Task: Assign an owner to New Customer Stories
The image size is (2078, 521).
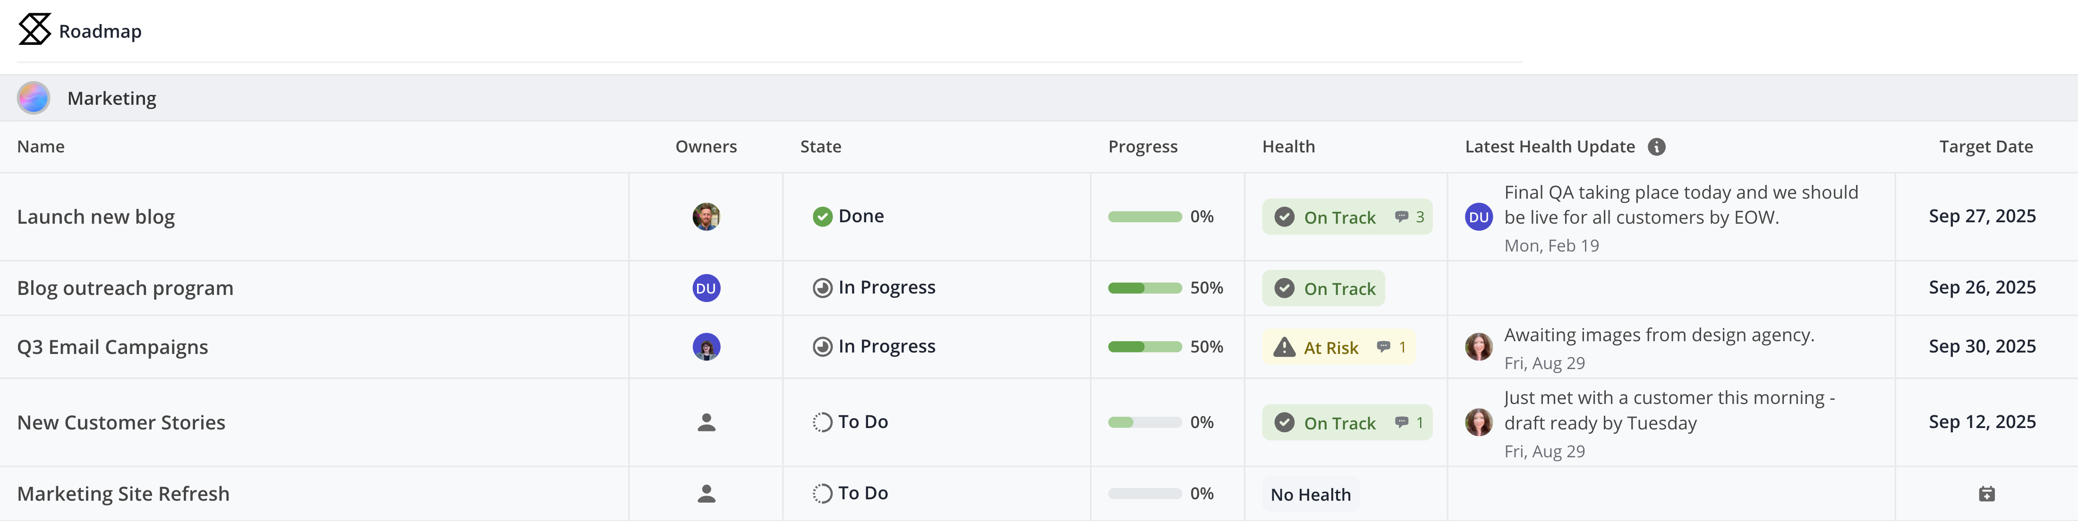Action: (x=706, y=423)
